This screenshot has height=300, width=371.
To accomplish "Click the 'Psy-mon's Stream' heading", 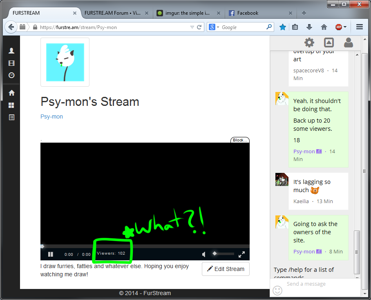I will (x=89, y=102).
